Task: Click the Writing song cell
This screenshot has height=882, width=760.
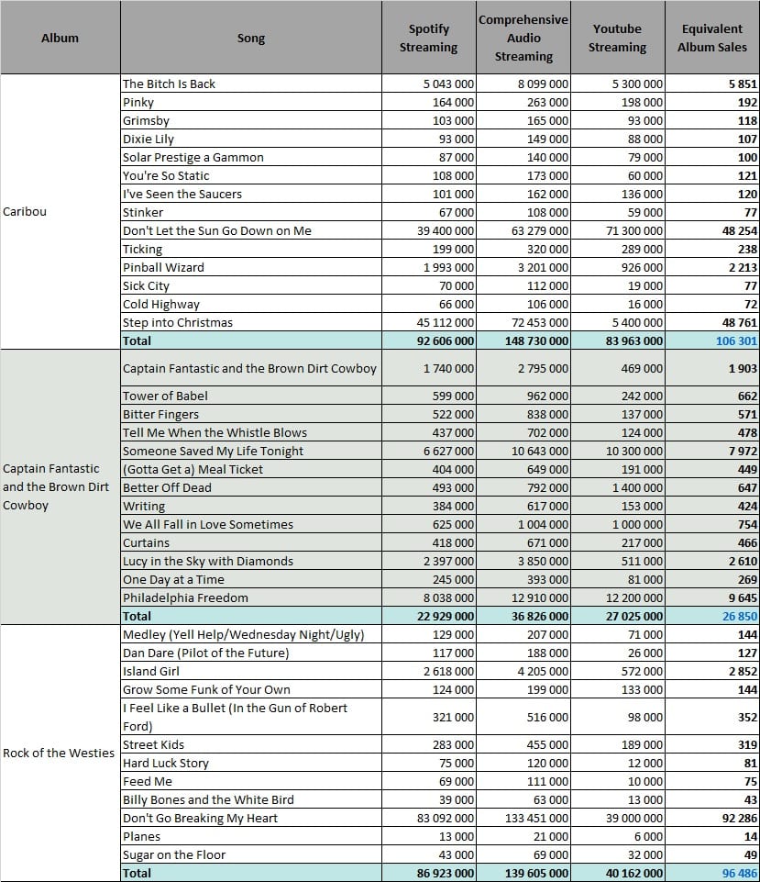Action: click(251, 507)
